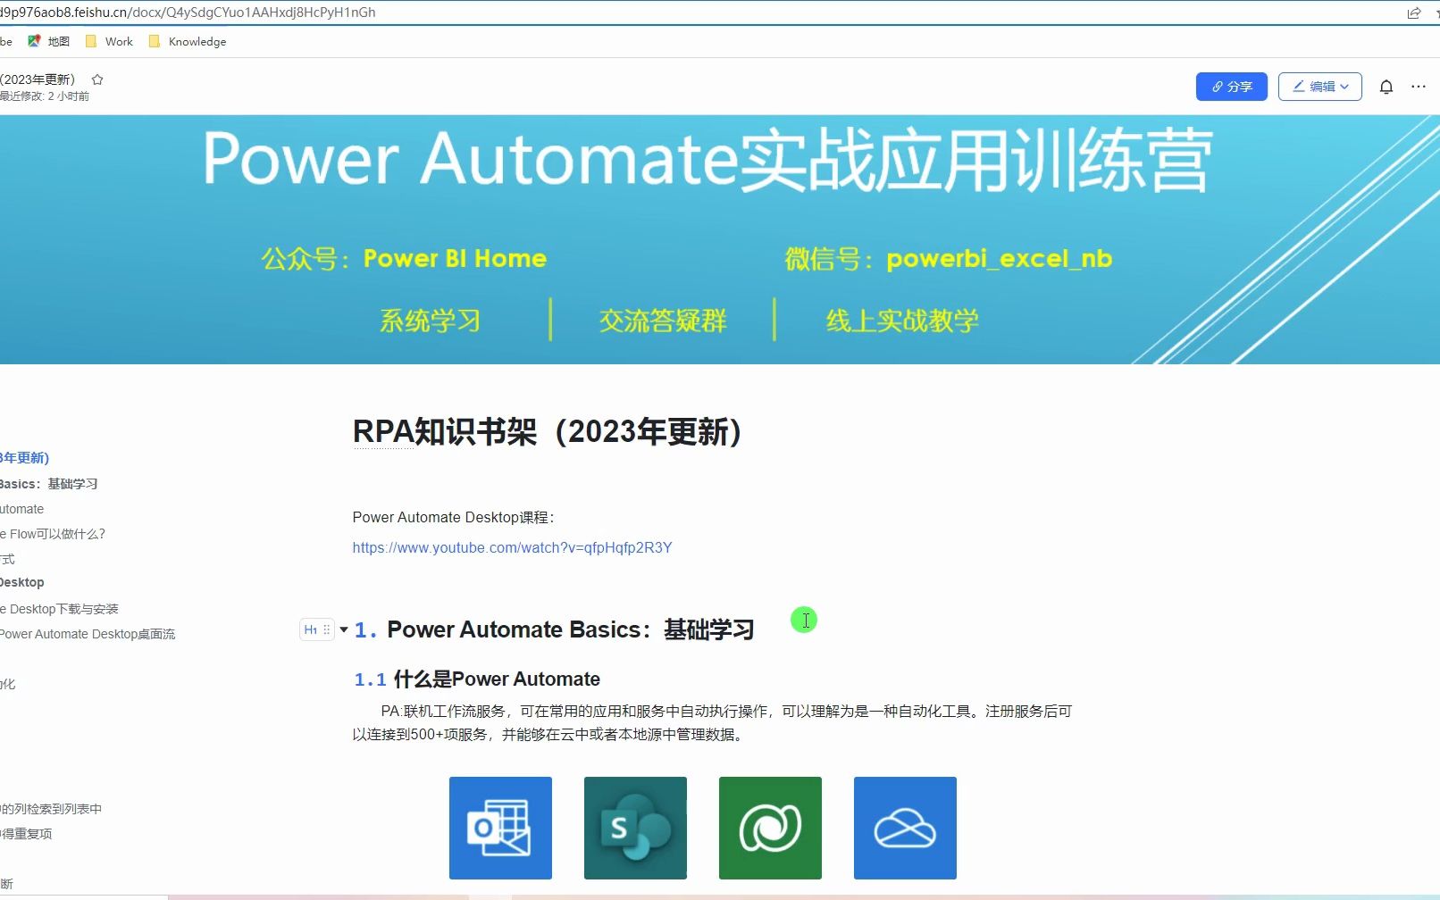The image size is (1440, 900).
Task: Jump to 得重复项 outline item
Action: point(26,834)
